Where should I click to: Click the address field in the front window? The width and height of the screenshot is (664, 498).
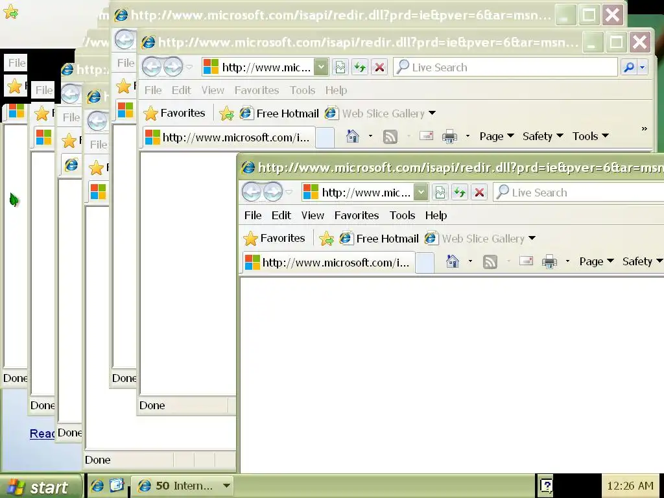pos(358,193)
